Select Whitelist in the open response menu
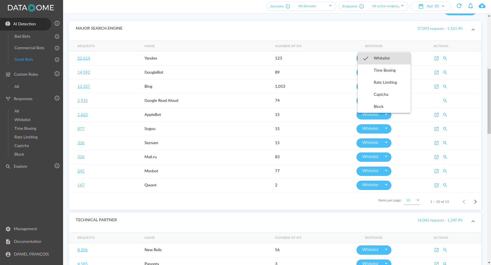Image resolution: width=491 pixels, height=265 pixels. pos(384,58)
